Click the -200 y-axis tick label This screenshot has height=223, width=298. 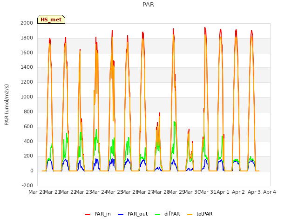tap(27, 185)
